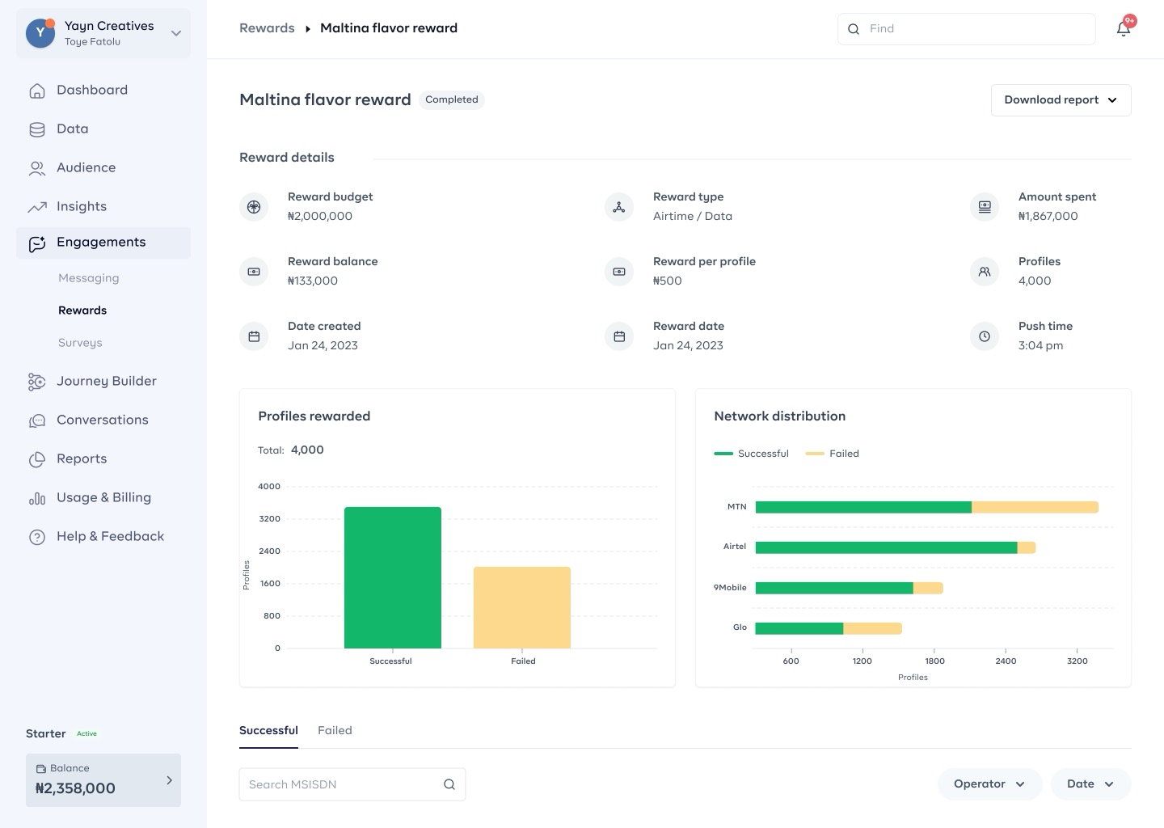Expand the Operator filter dropdown
Viewport: 1164px width, 828px height.
pyautogui.click(x=989, y=784)
